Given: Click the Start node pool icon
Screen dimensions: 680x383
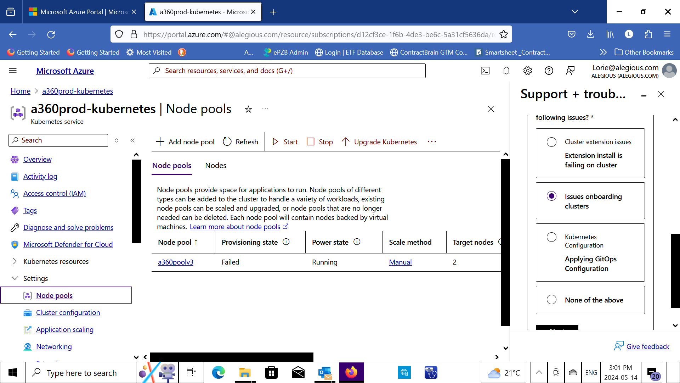Looking at the screenshot, I should (x=276, y=142).
